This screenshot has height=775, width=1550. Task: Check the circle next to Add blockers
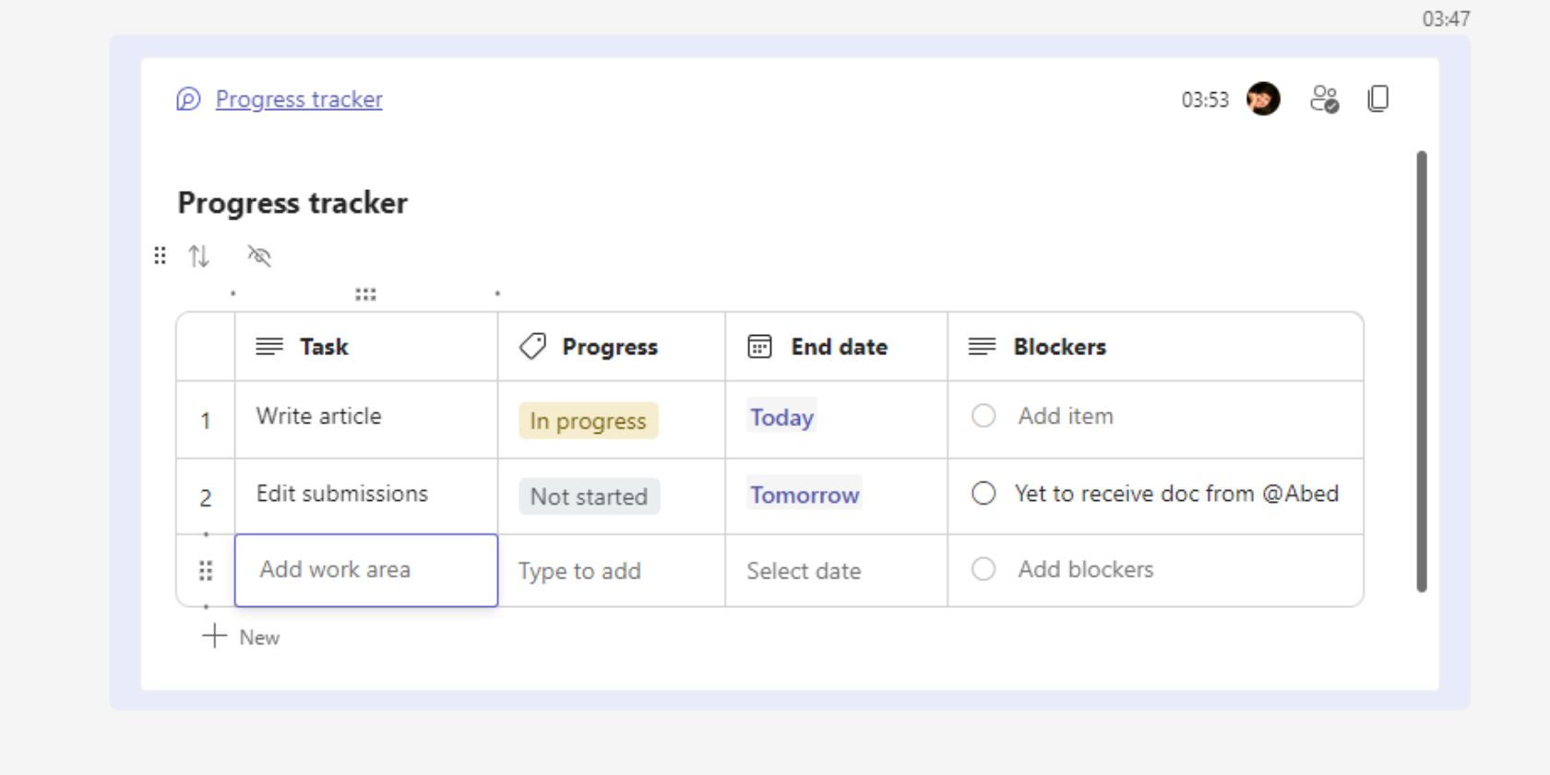(984, 569)
